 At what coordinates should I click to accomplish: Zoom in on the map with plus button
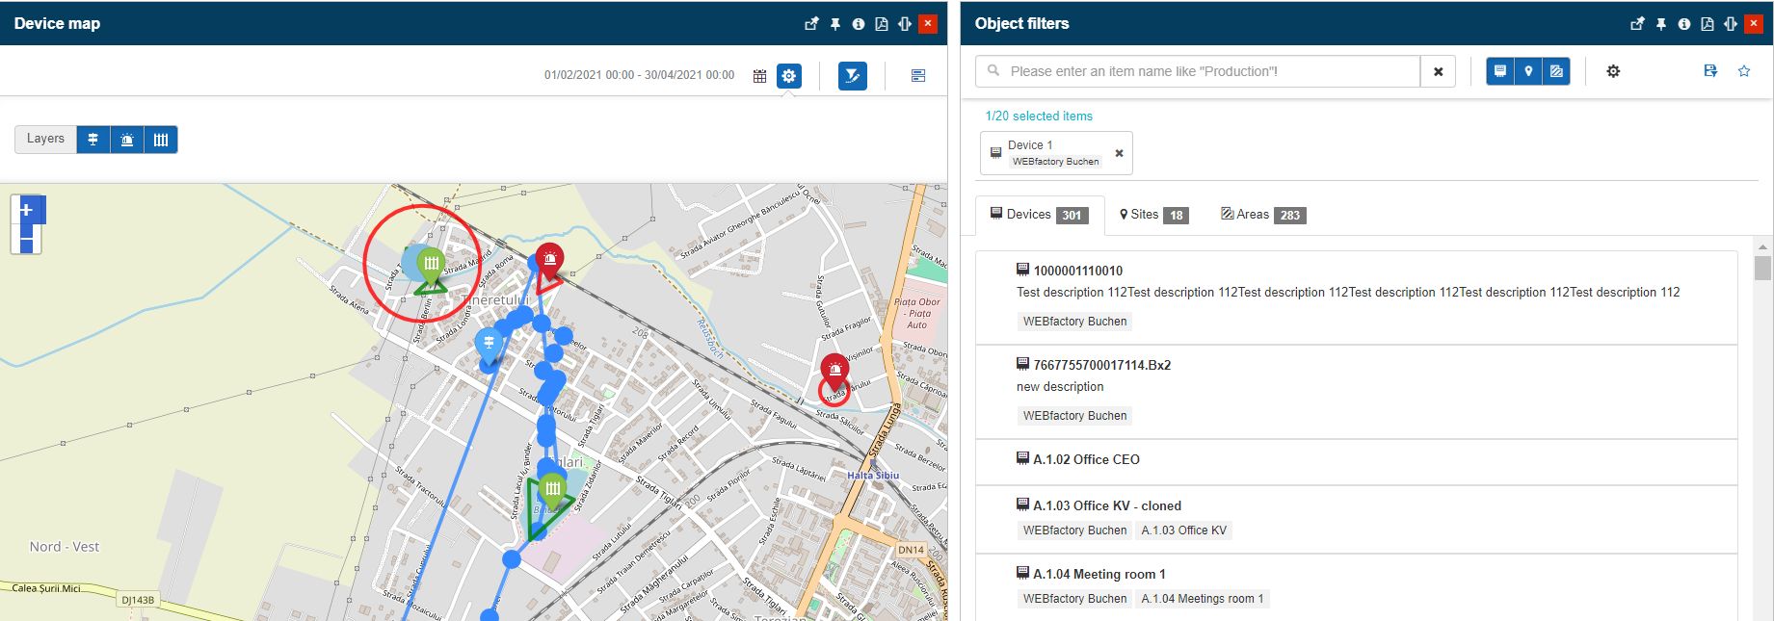(x=27, y=210)
